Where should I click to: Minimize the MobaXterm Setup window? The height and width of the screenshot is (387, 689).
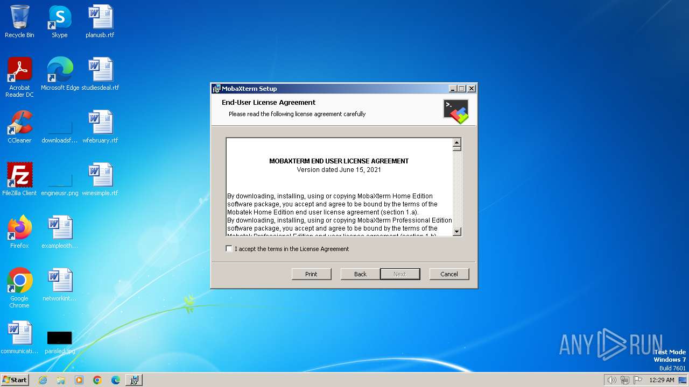tap(453, 89)
